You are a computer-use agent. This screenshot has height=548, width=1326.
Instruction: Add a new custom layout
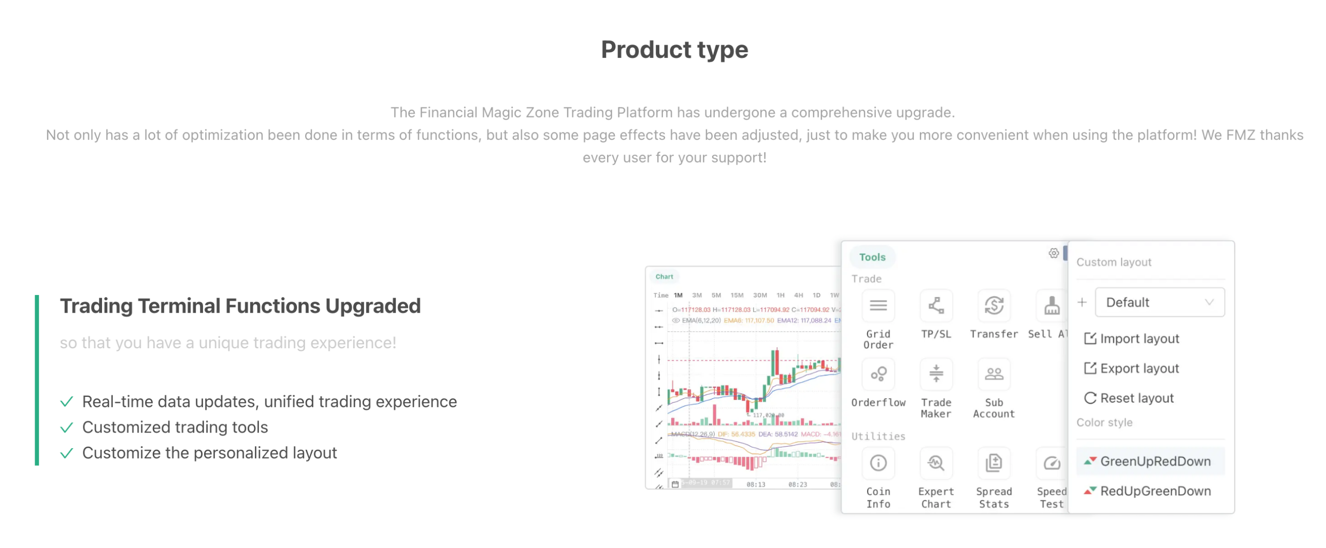point(1082,303)
